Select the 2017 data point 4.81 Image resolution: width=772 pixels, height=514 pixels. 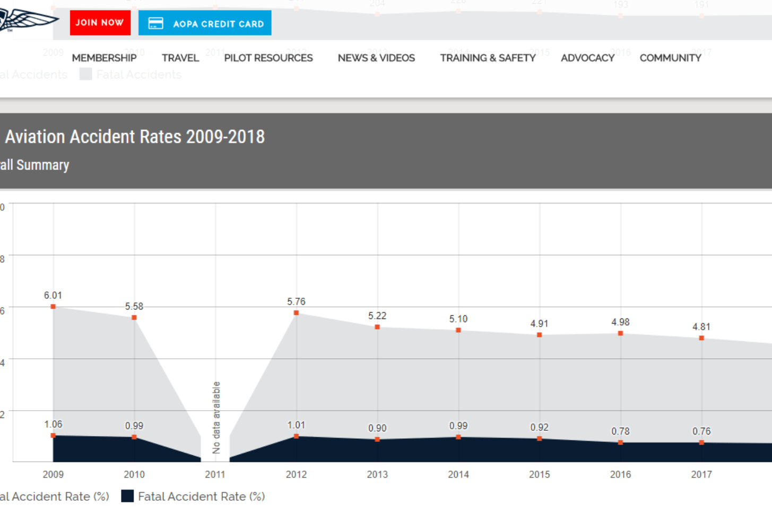[x=701, y=338]
